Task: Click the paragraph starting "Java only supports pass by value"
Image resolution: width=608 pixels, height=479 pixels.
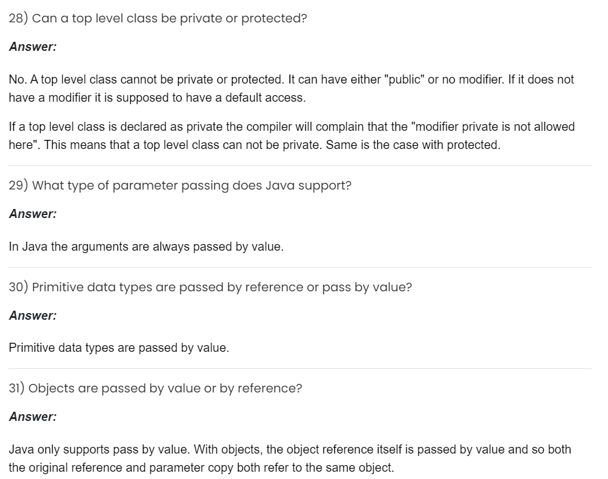Action: (291, 458)
